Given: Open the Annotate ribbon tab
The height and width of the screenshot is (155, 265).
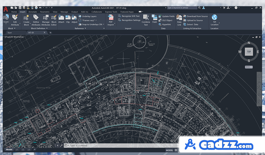Looking at the screenshot, I should point(33,12).
